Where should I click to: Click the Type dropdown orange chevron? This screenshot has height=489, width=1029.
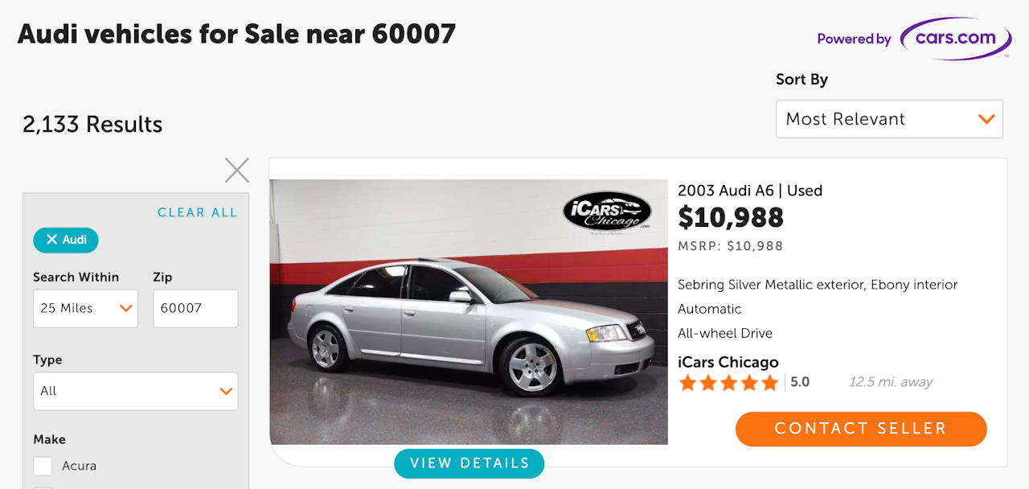tap(226, 391)
